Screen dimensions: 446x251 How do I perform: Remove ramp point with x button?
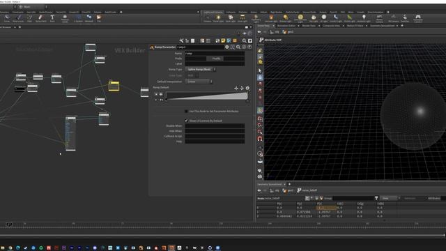click(x=156, y=94)
